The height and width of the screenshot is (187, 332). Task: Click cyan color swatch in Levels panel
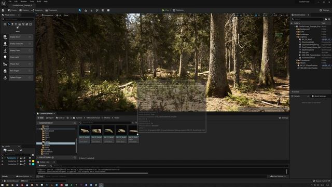click(x=33, y=164)
